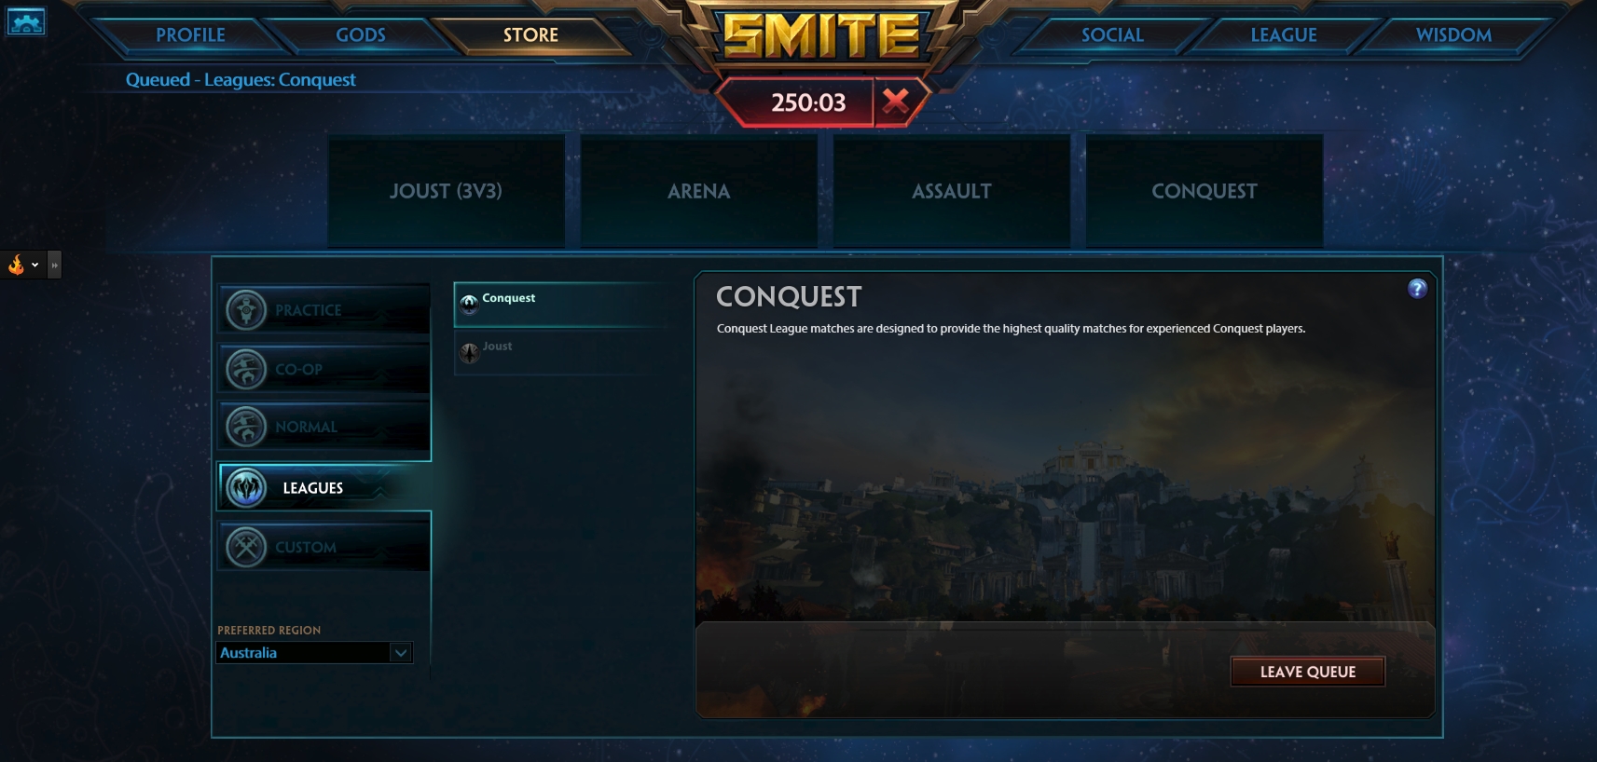
Task: Click the Normal mode icon
Action: coord(246,427)
